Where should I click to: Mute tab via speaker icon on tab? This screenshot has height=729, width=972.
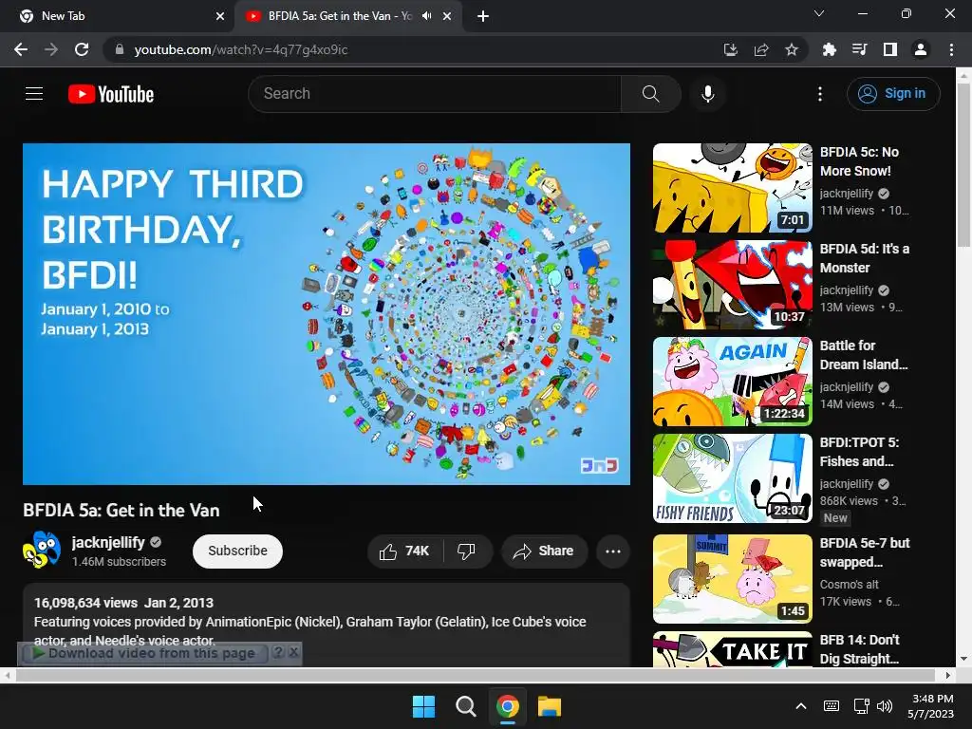426,16
